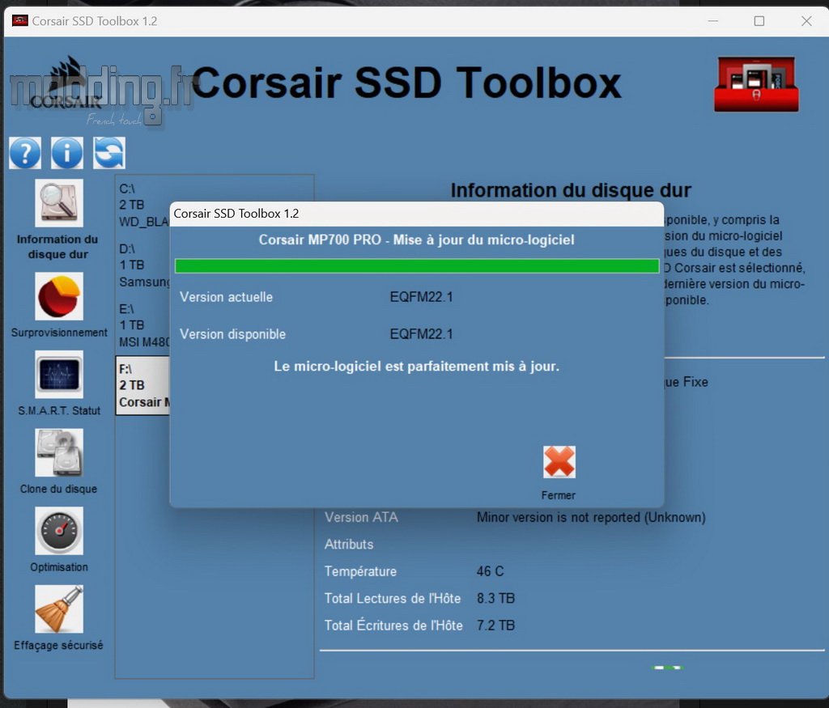Click the Version actuelle label
This screenshot has width=829, height=708.
click(x=227, y=297)
